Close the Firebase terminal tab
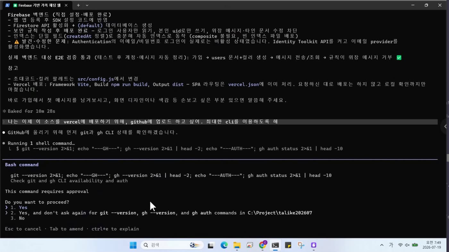 66,5
